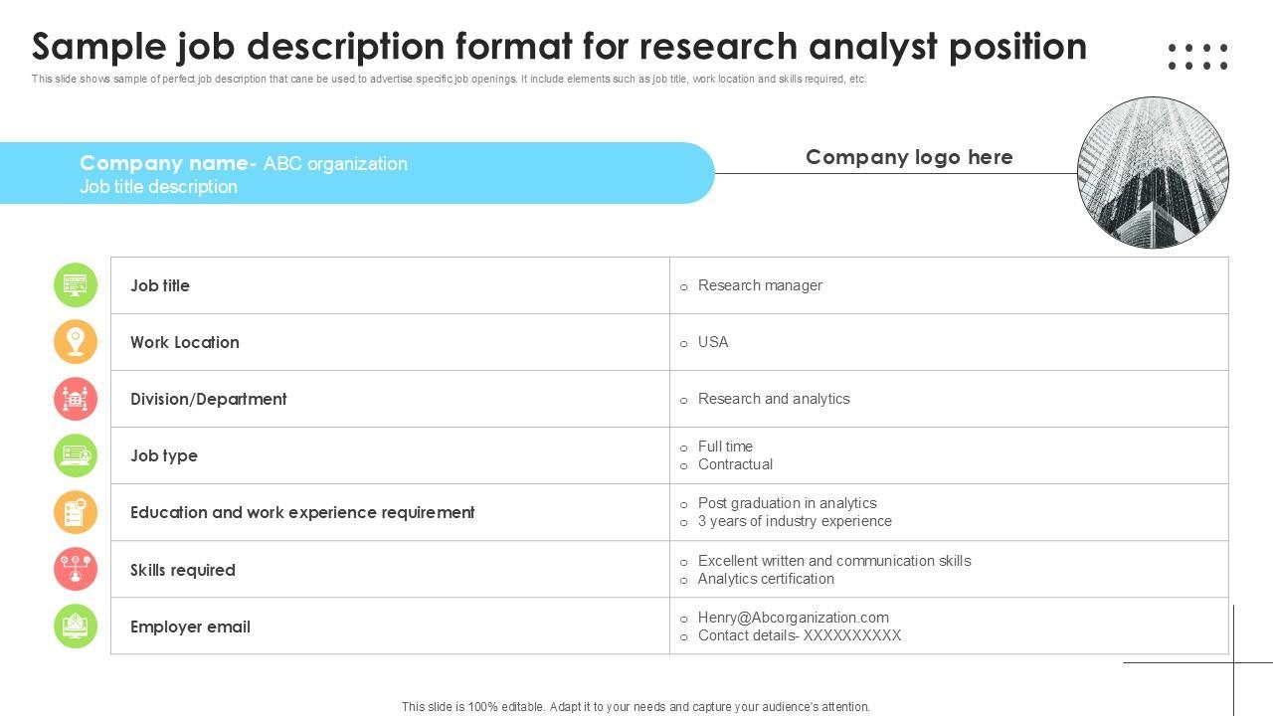Click the blue Company name banner
1273x716 pixels.
[358, 173]
